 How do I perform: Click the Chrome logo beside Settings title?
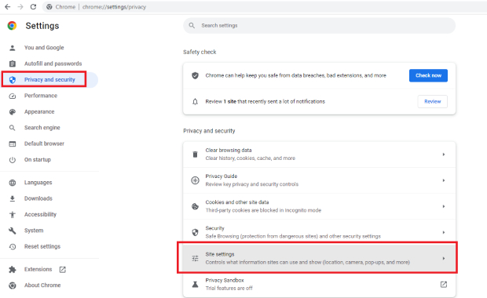[12, 26]
